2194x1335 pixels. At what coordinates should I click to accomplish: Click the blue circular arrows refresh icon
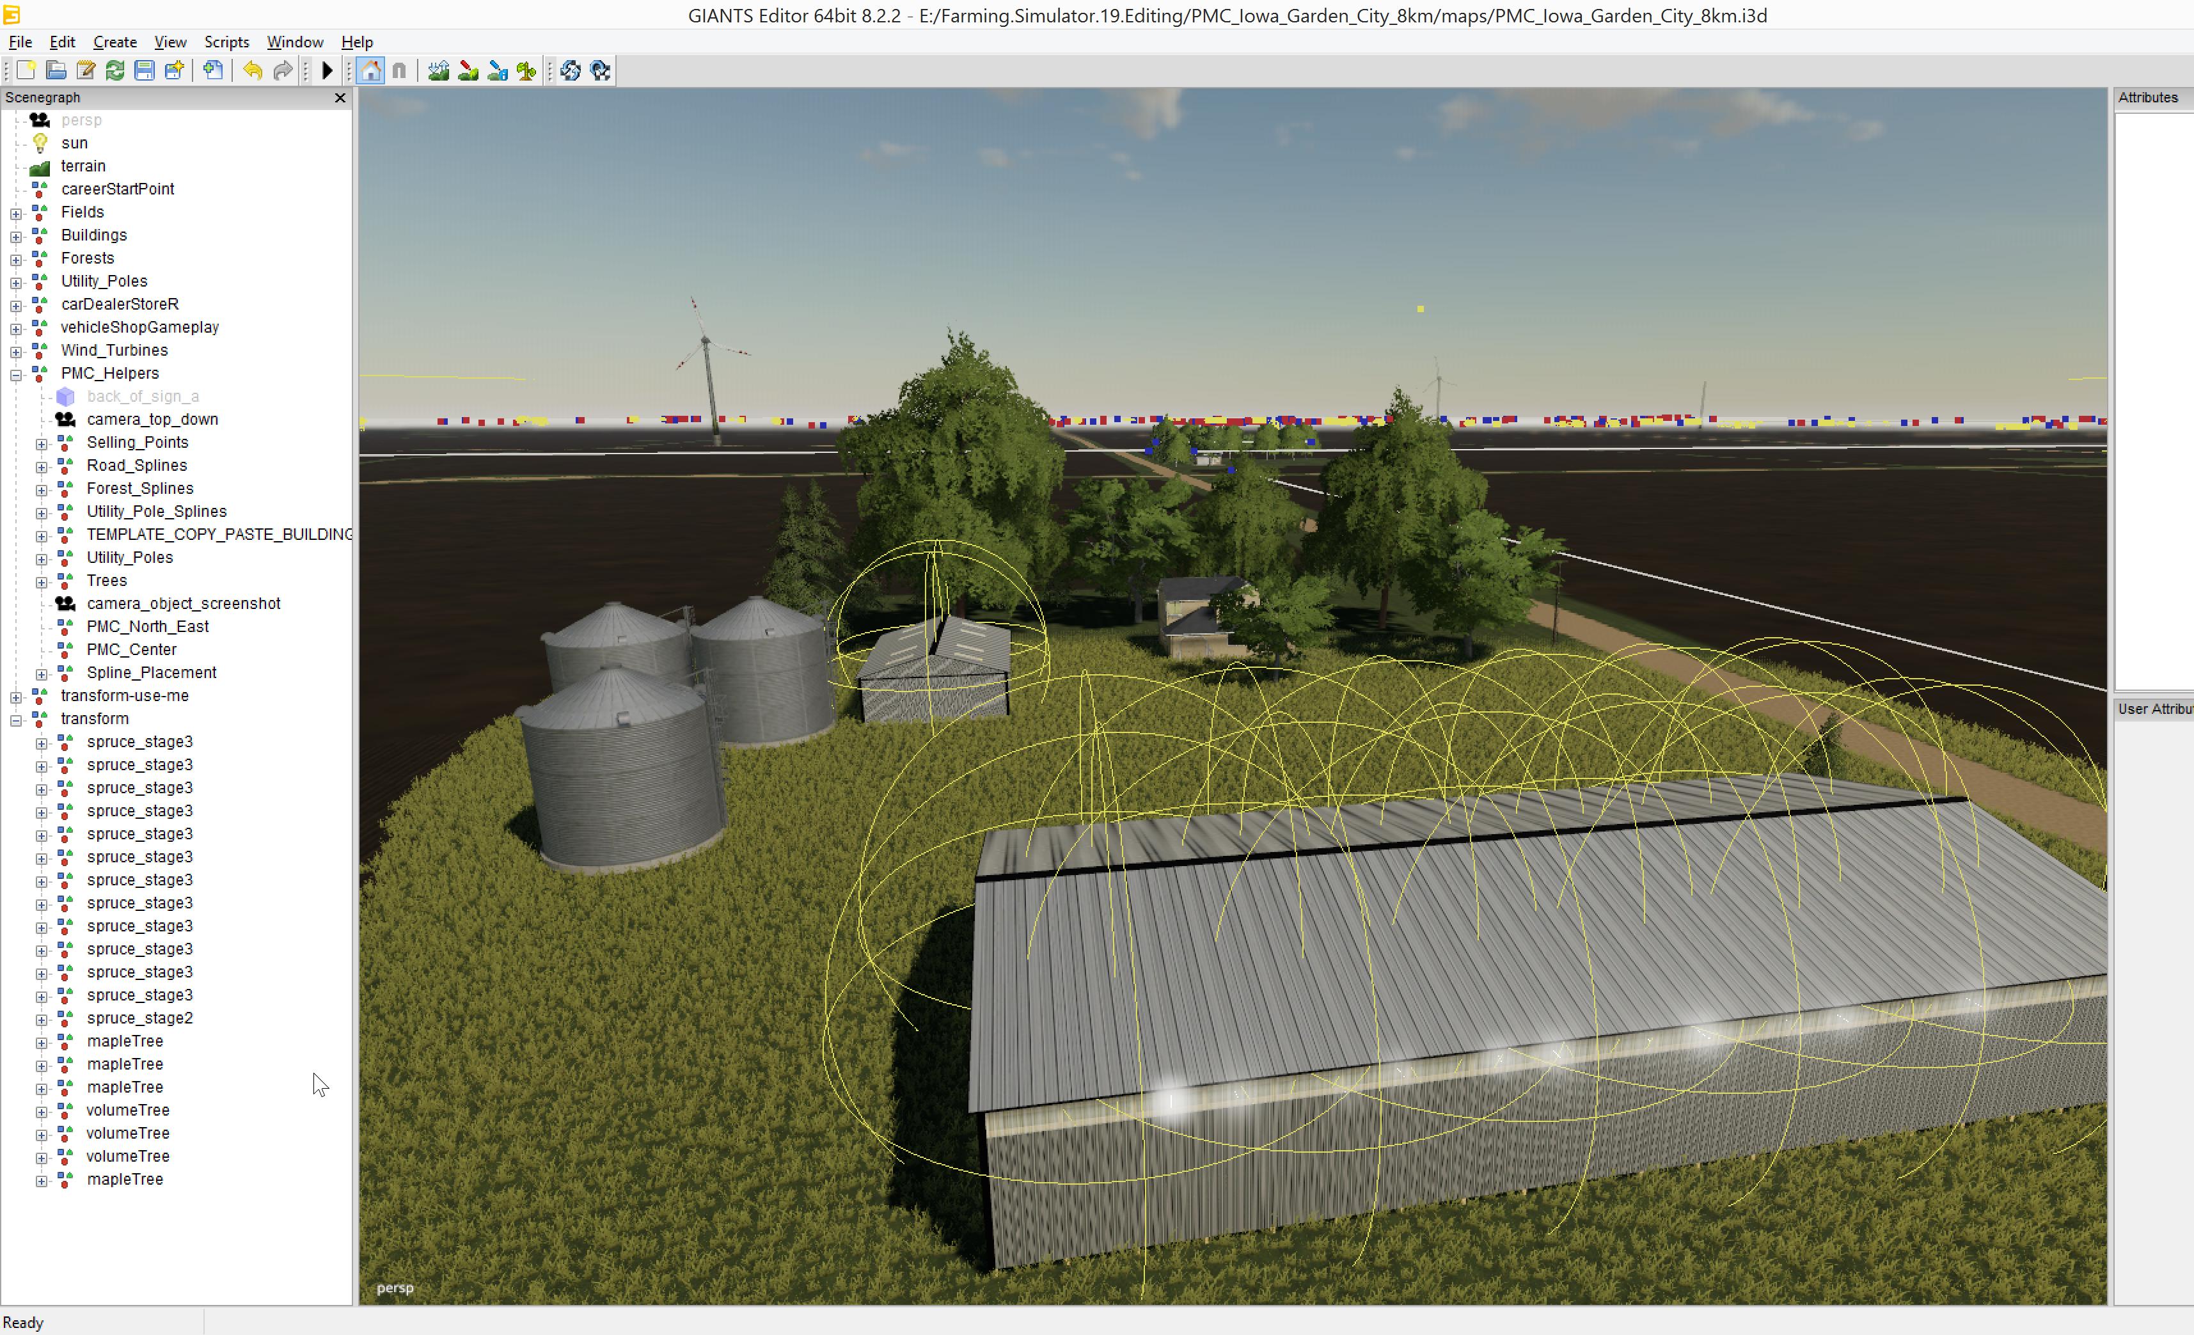(x=571, y=70)
